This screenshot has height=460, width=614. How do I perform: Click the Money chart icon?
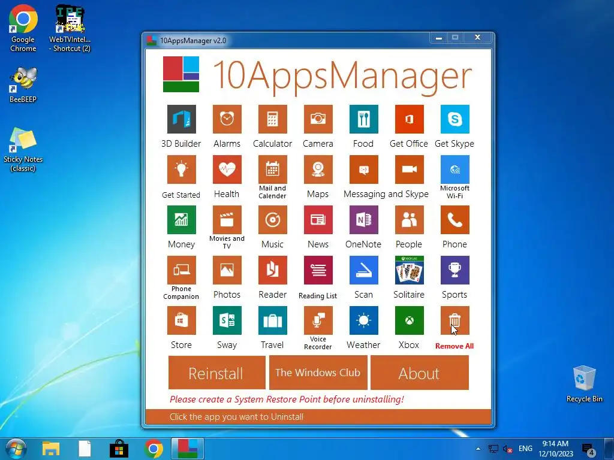[181, 220]
